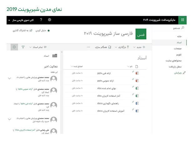Expand the بارگذاری upload dropdown arrow

pos(116,47)
